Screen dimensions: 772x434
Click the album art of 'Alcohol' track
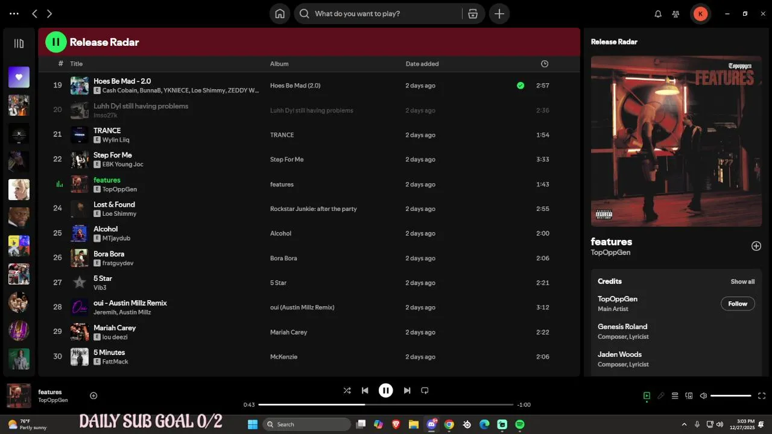pos(80,233)
